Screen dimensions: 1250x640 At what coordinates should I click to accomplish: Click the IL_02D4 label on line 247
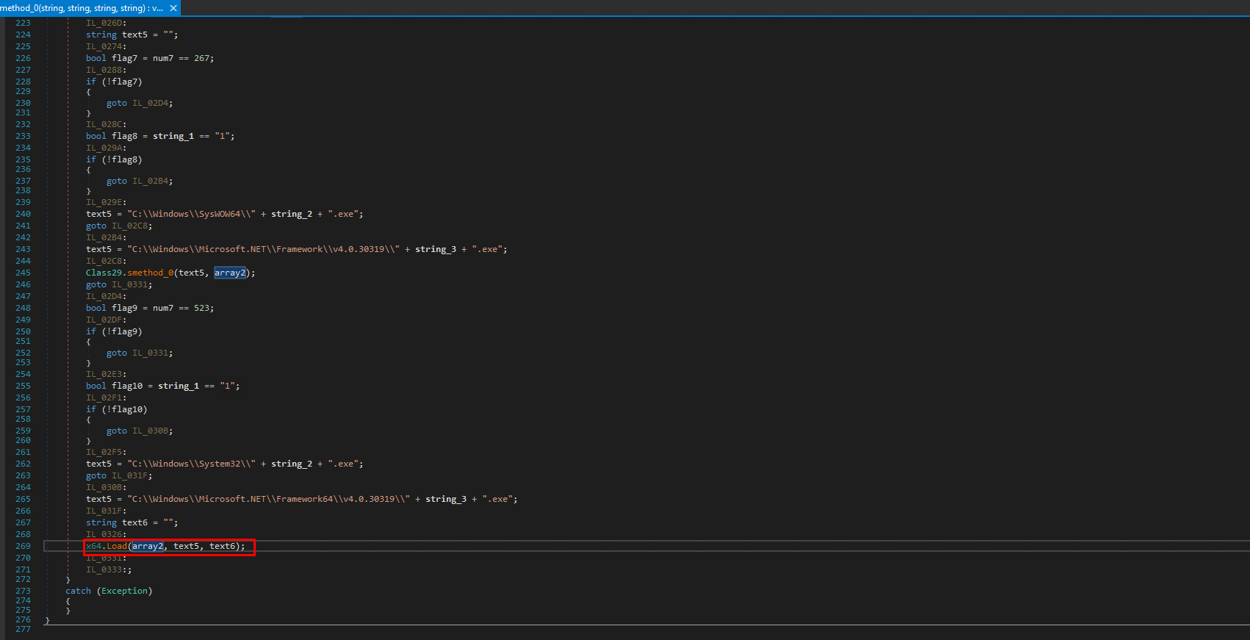click(x=104, y=296)
